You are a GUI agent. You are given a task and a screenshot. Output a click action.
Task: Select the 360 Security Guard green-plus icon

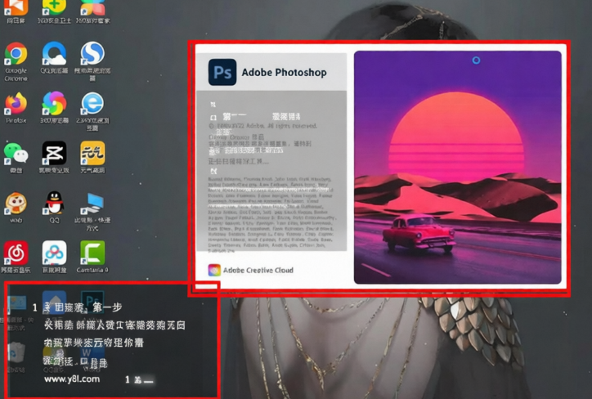coord(54,7)
